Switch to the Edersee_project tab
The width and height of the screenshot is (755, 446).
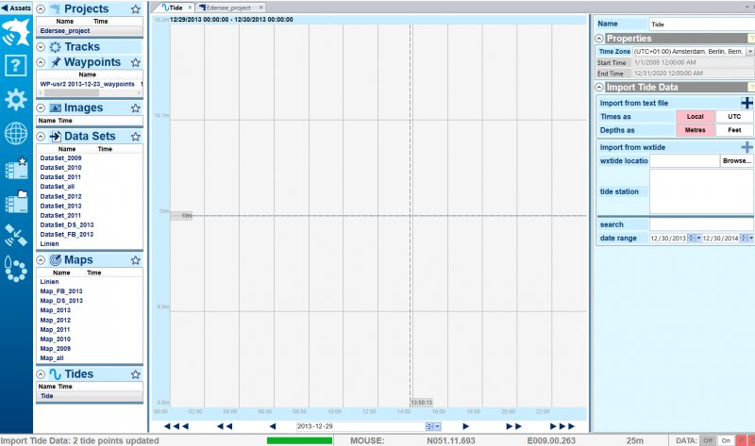pos(226,8)
